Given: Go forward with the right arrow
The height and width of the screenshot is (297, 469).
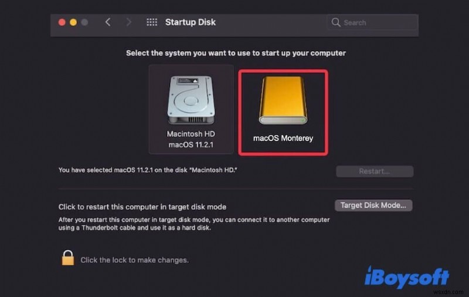Looking at the screenshot, I should click(x=128, y=22).
